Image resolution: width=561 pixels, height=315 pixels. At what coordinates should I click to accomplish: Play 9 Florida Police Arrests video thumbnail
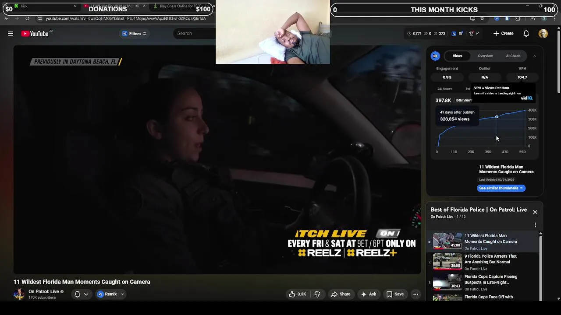(x=447, y=262)
